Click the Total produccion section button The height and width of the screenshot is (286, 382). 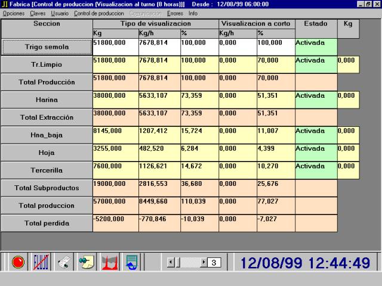click(47, 206)
